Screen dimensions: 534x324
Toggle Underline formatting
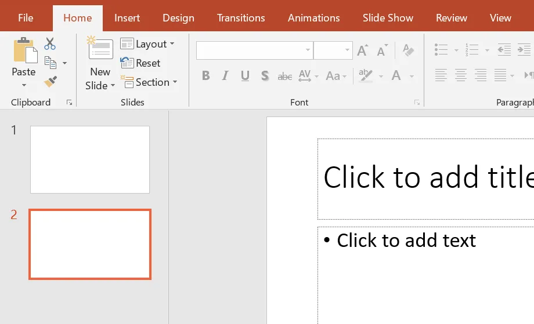pyautogui.click(x=245, y=75)
